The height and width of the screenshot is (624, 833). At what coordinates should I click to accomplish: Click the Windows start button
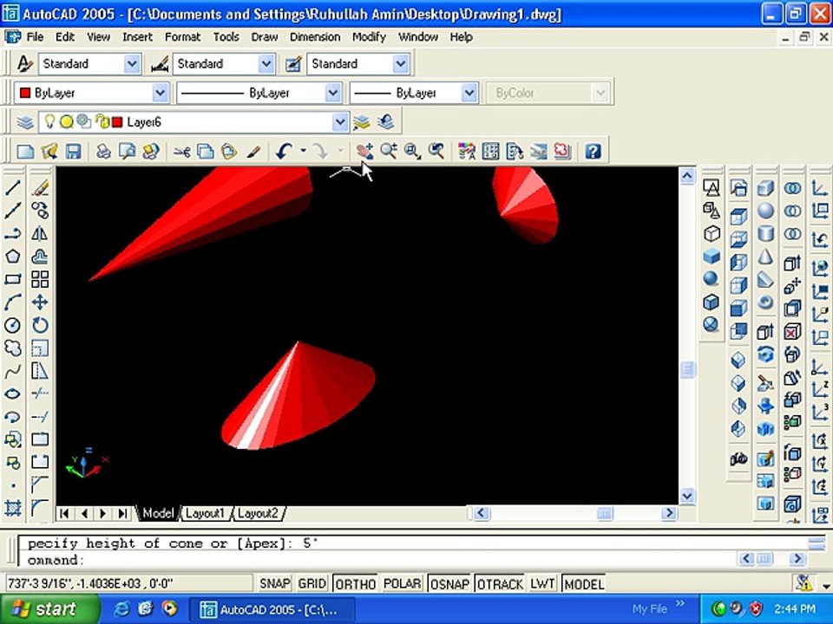(x=49, y=608)
